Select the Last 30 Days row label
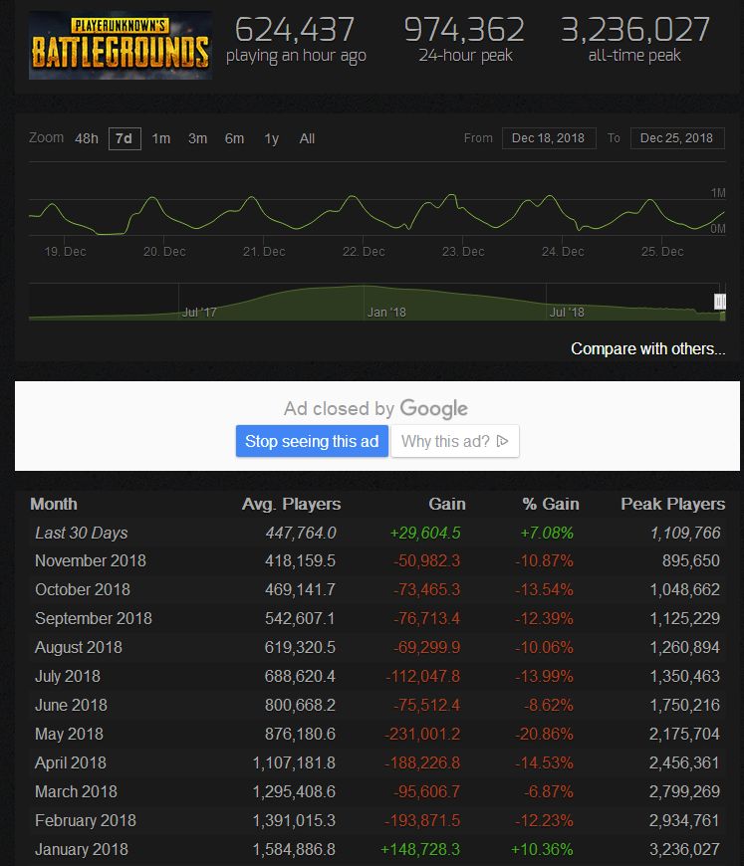 pyautogui.click(x=82, y=533)
